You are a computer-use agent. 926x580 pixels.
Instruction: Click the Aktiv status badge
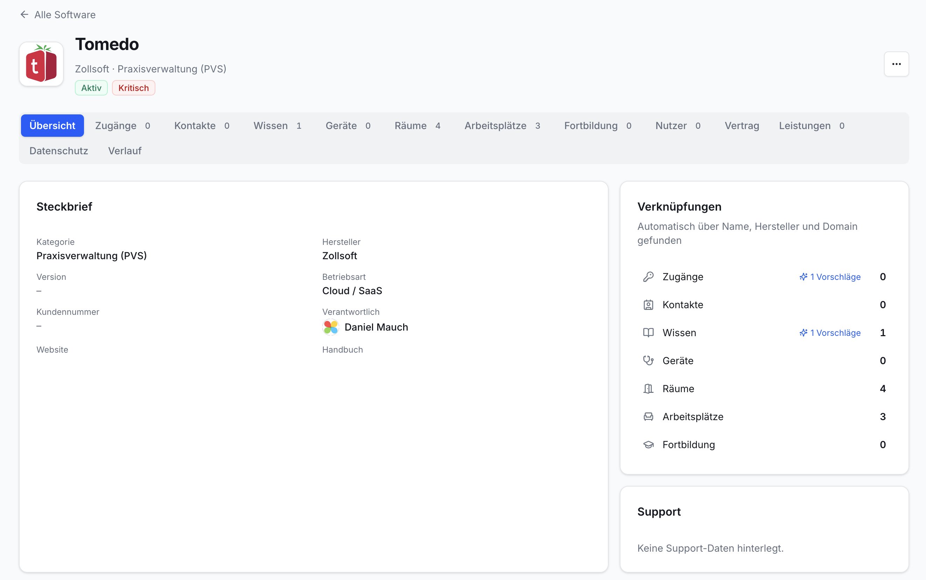(x=91, y=88)
